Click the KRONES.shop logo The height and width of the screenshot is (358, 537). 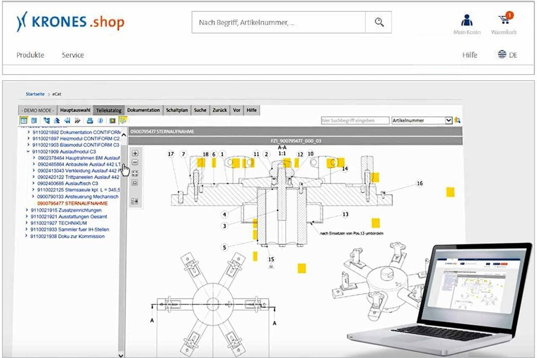70,22
